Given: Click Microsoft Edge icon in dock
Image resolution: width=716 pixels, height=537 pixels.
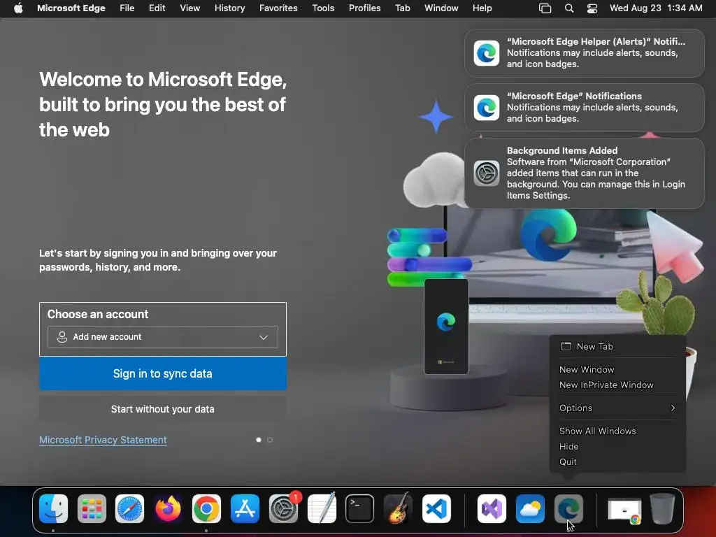Looking at the screenshot, I should pos(568,508).
